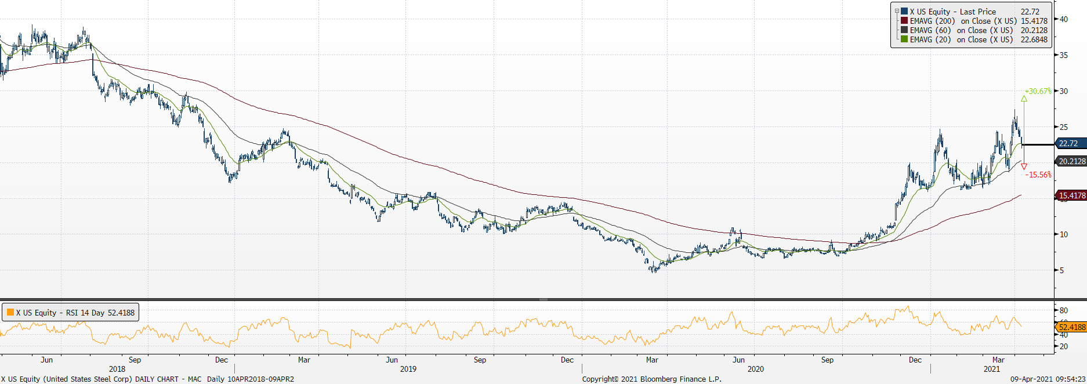This screenshot has height=384, width=1087.
Task: Select 'EMAVG (60) on Close (X US)' legend label
Action: tap(961, 30)
